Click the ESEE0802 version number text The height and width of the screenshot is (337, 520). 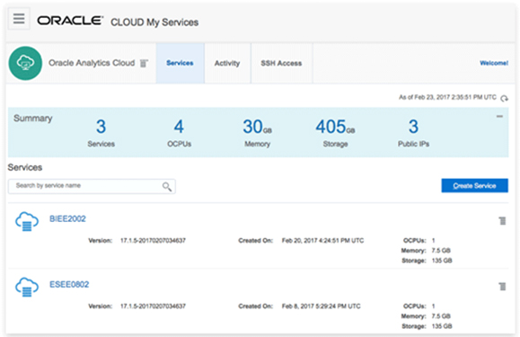153,306
